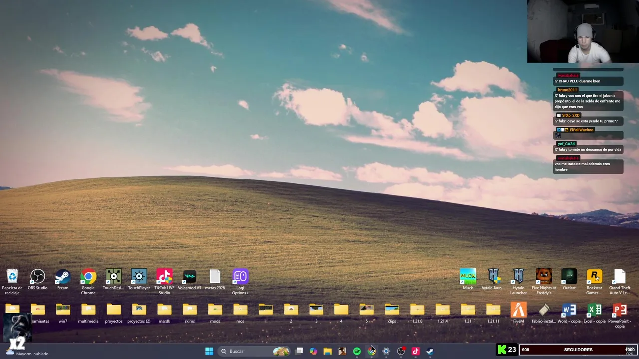Viewport: 639px width, 359px height.
Task: Open the Hytale Launcher shortcut
Action: [518, 282]
